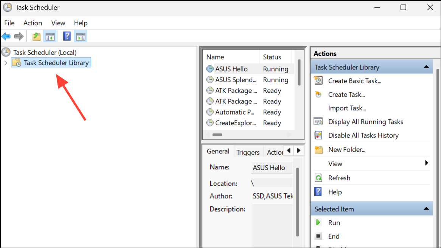Toggle the Show/Hide Console Tree toolbar icon
This screenshot has height=248, width=441.
click(x=50, y=36)
